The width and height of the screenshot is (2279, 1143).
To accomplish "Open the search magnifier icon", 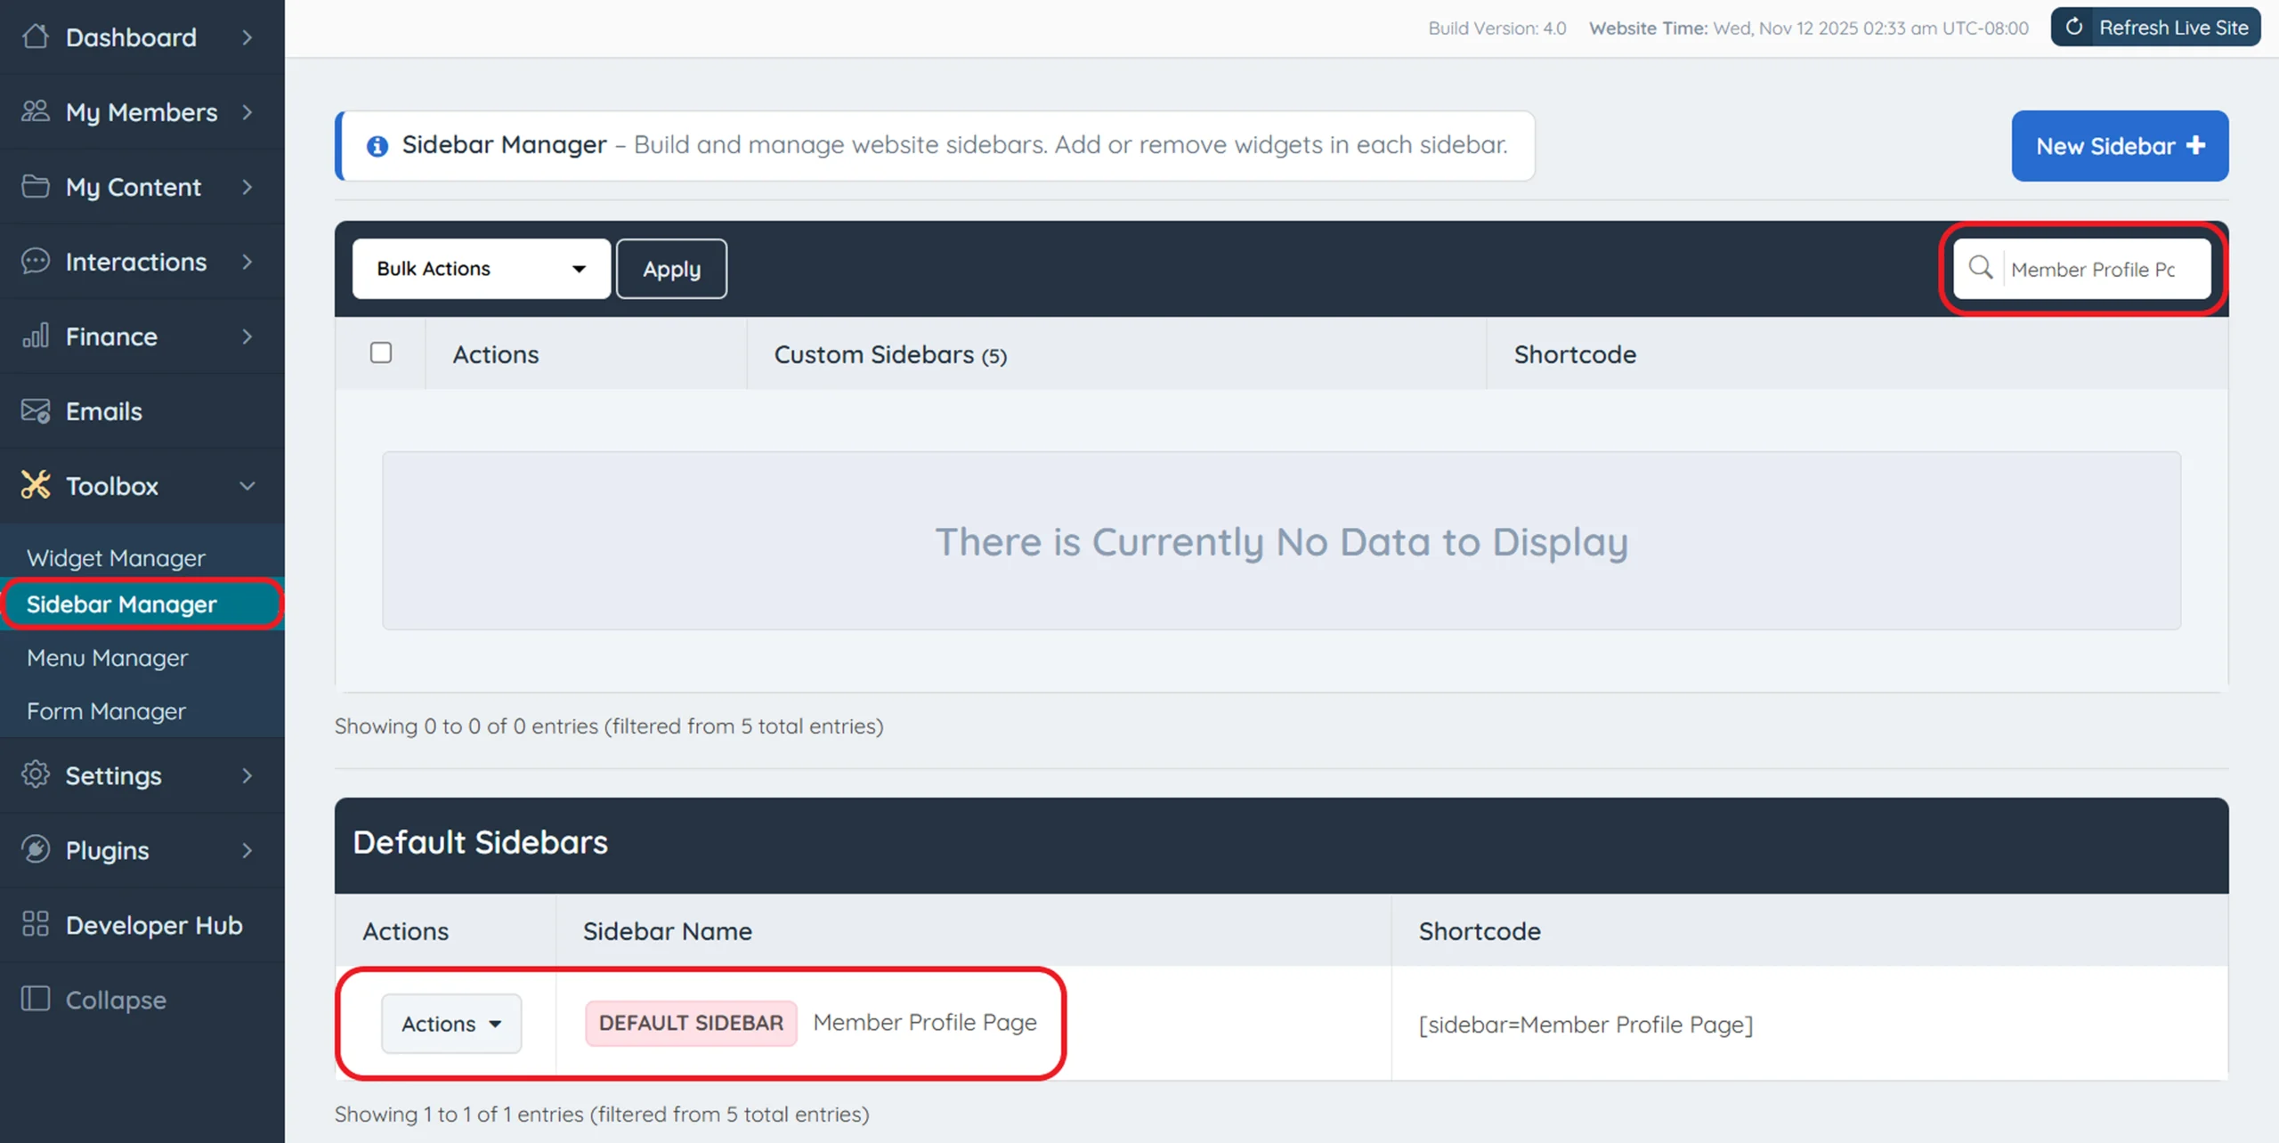I will click(x=1981, y=269).
